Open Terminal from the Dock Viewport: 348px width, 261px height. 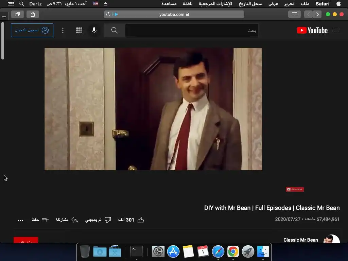136,251
